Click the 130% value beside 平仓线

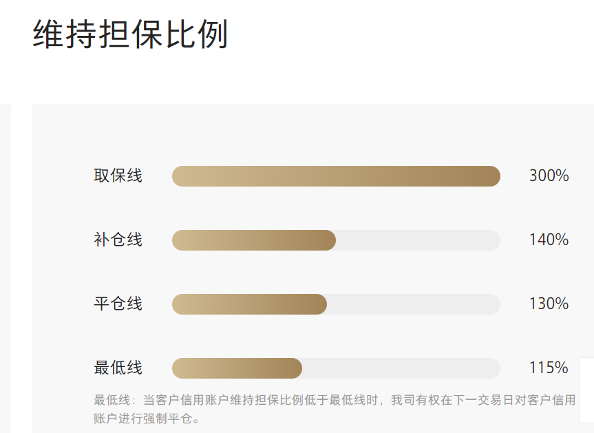pos(549,304)
